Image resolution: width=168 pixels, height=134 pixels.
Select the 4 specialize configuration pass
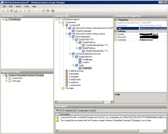click(x=73, y=77)
